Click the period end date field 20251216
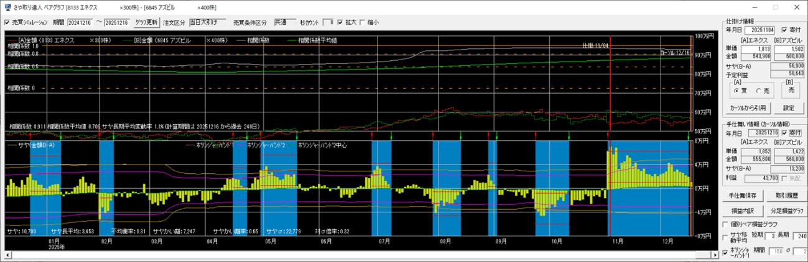This screenshot has height=262, width=808. [x=118, y=22]
